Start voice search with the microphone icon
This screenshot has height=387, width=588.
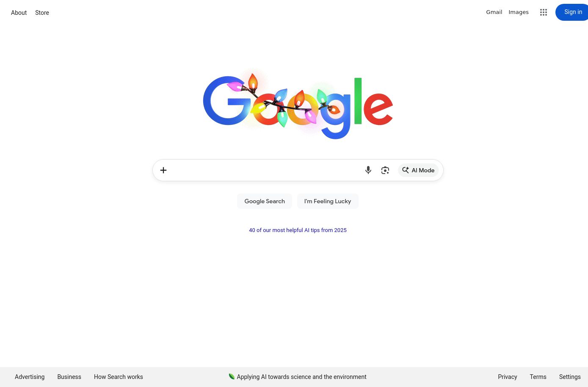368,170
